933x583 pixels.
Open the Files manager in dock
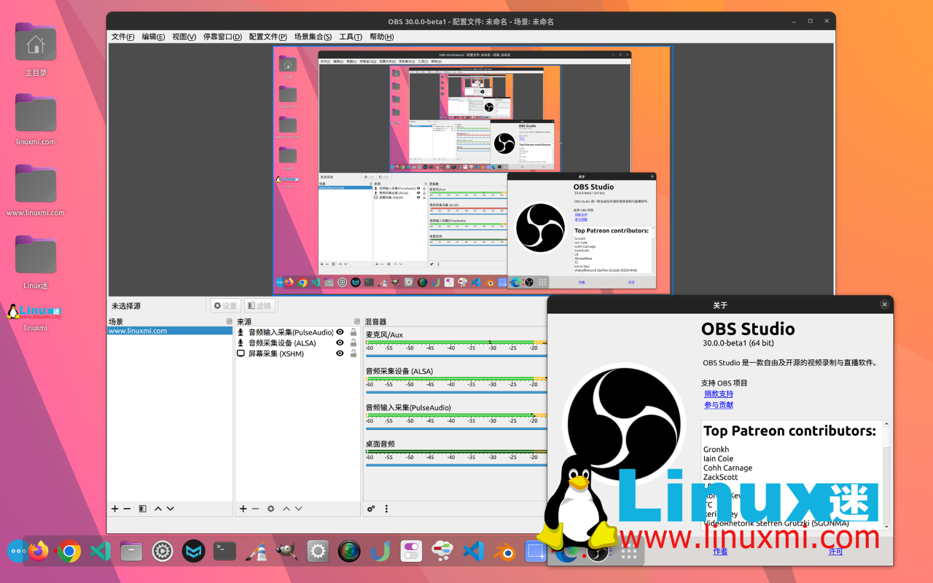coord(131,552)
